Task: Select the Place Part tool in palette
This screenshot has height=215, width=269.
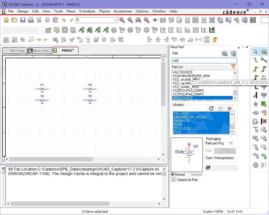Action: click(264, 51)
